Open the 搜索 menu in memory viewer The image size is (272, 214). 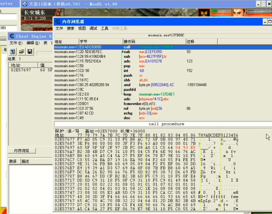[x=71, y=28]
